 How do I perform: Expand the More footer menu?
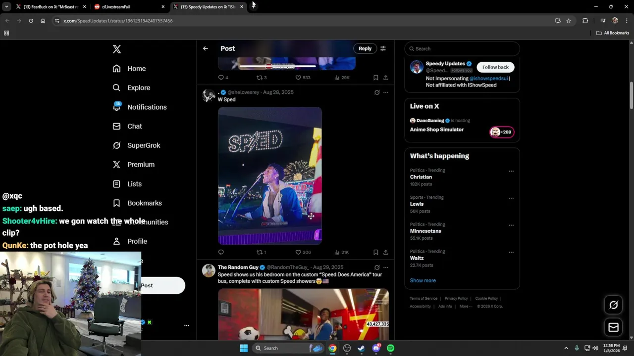coord(466,307)
